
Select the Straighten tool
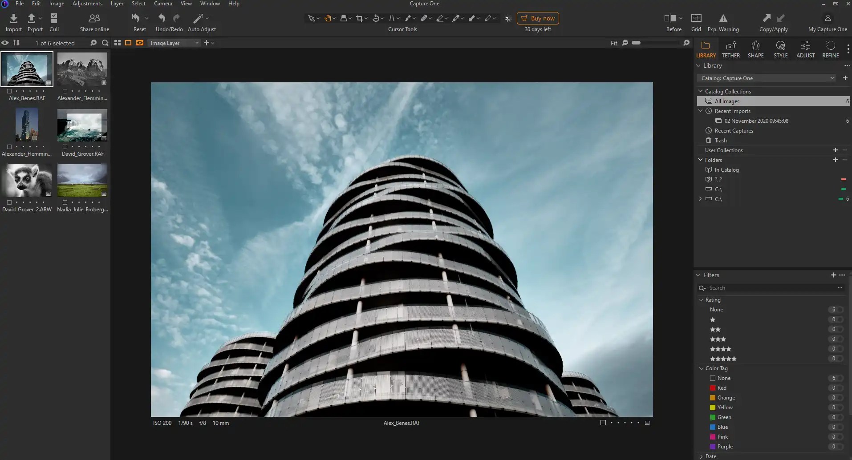pyautogui.click(x=393, y=18)
